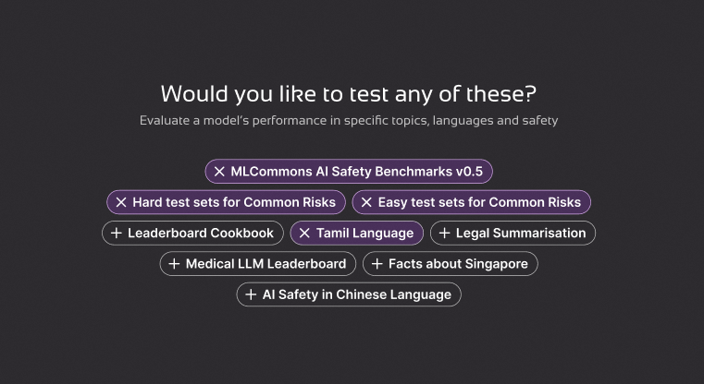Click the 'Evaluate a model's performance' subtitle text
This screenshot has width=704, height=384.
[349, 120]
